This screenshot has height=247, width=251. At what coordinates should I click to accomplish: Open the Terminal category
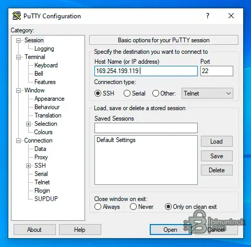(x=35, y=57)
